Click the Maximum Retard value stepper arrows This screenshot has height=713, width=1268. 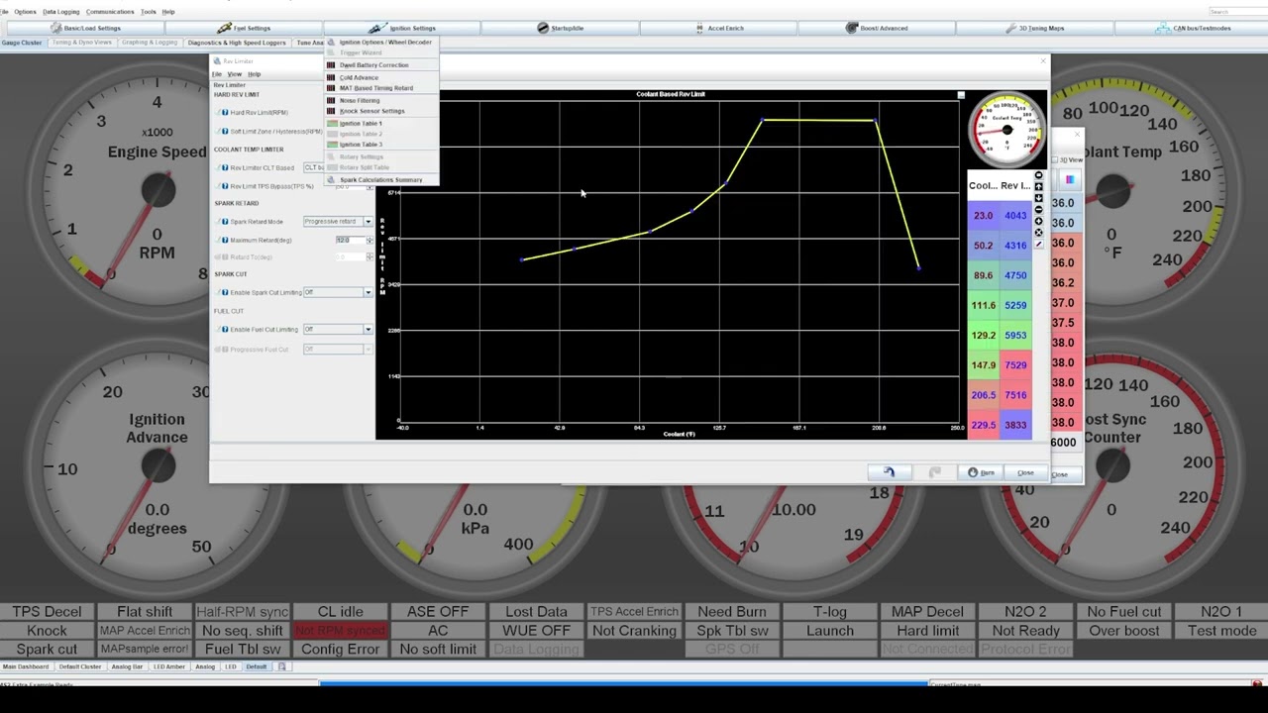pos(370,240)
